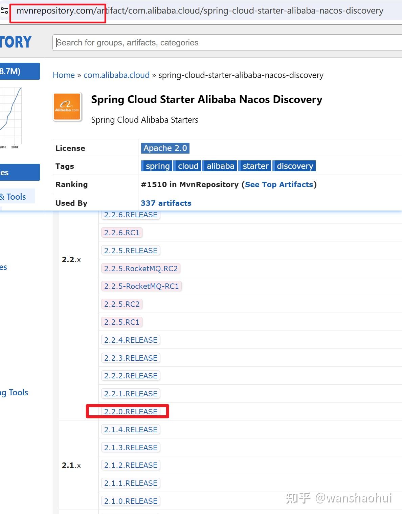Click the usage trend chart thumbnail
The image size is (402, 514).
pyautogui.click(x=11, y=115)
